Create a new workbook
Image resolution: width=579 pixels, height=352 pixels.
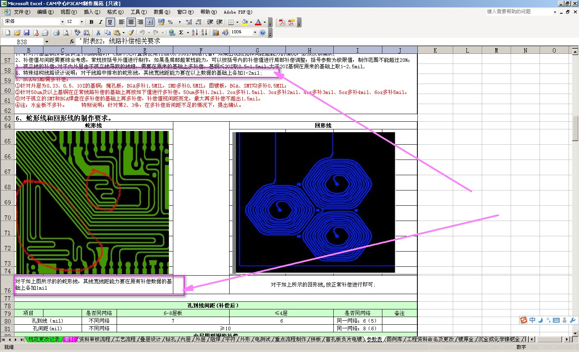8,33
